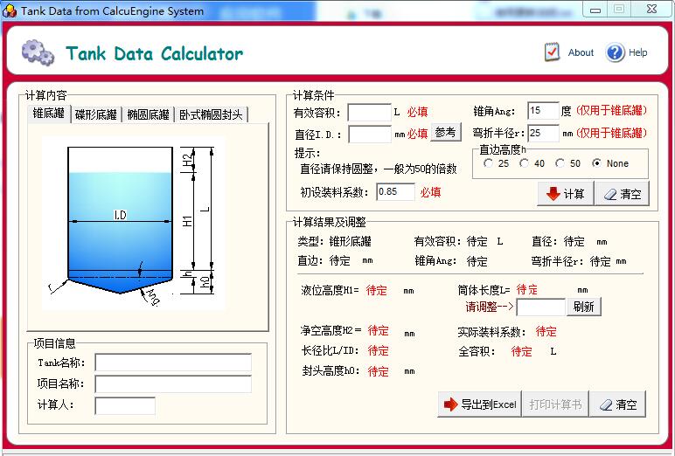Select the None radio option
675x456 pixels.
pyautogui.click(x=596, y=163)
